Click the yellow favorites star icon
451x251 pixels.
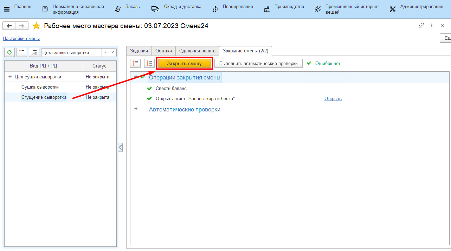click(36, 26)
